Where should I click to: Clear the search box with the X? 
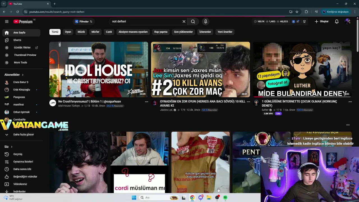pyautogui.click(x=184, y=22)
